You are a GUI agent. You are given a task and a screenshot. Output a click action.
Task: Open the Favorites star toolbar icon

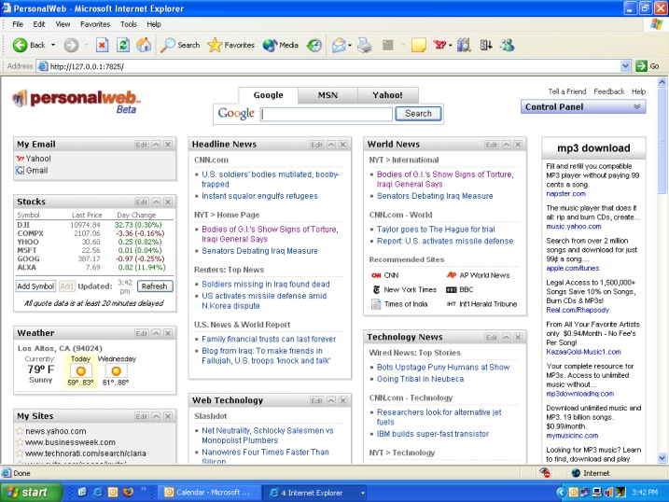pyautogui.click(x=215, y=45)
